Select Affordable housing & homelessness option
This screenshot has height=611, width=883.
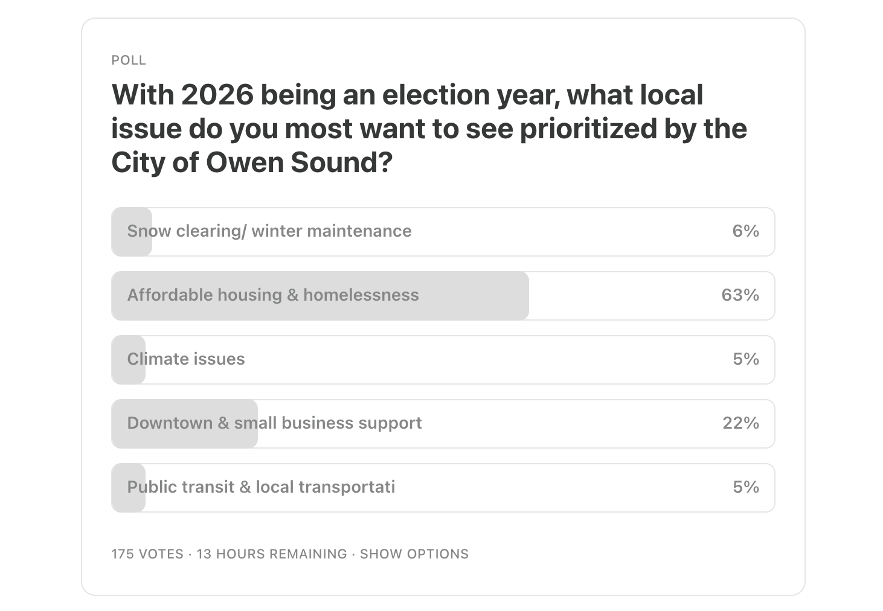(x=443, y=296)
